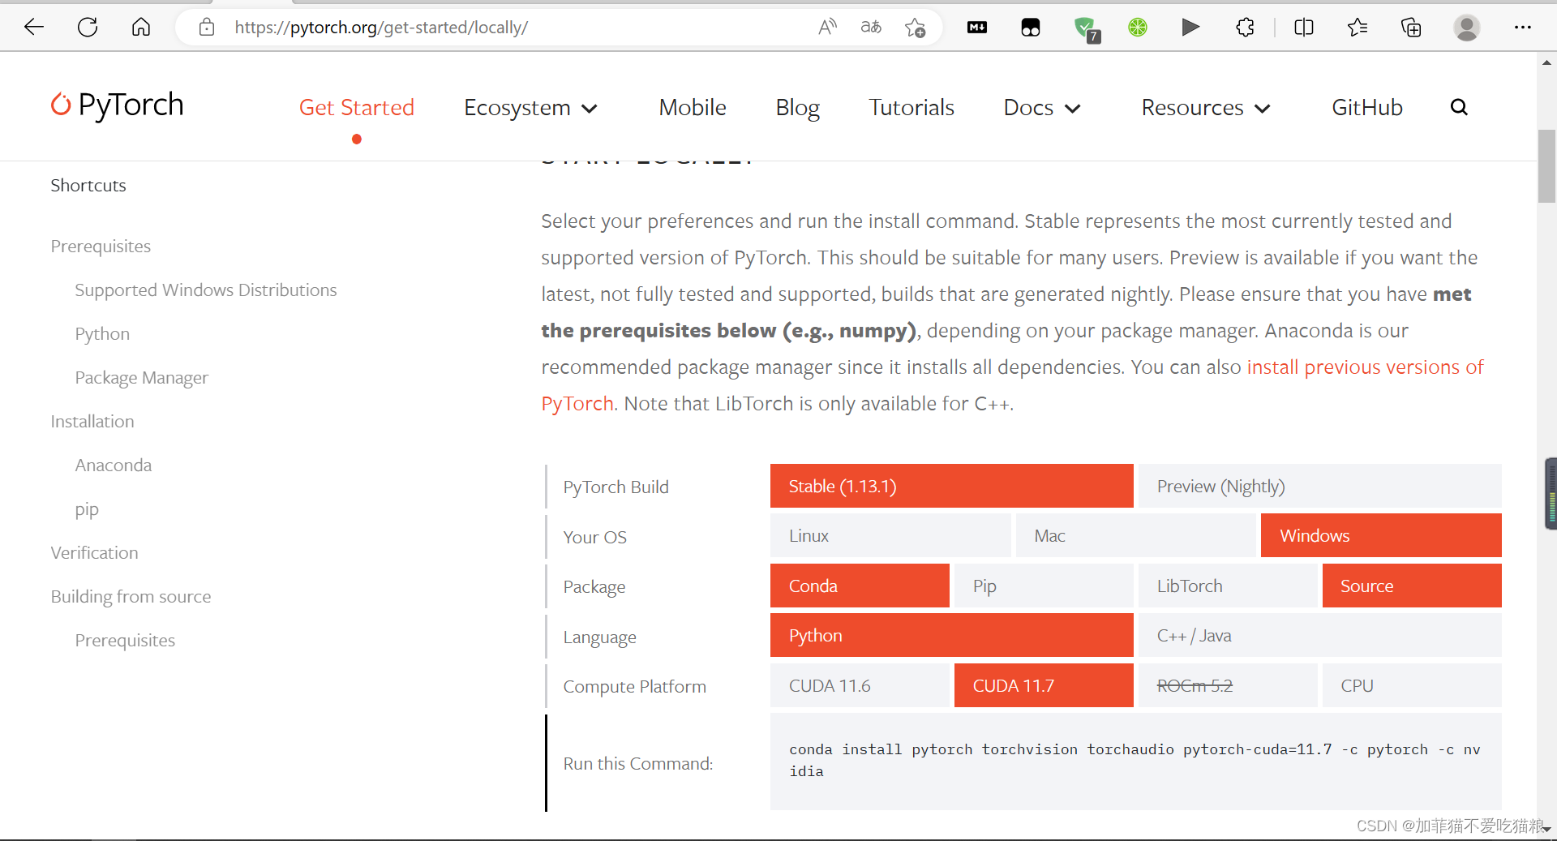Open the translate page icon

871,28
